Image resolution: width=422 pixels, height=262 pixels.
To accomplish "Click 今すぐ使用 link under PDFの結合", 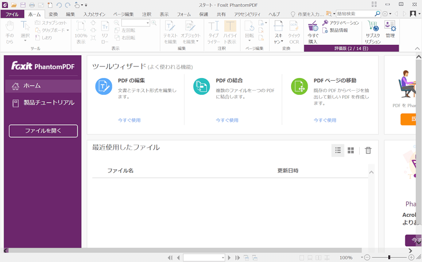I will (227, 120).
